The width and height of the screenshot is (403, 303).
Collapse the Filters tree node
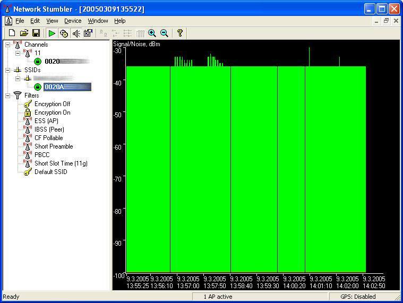(x=8, y=96)
